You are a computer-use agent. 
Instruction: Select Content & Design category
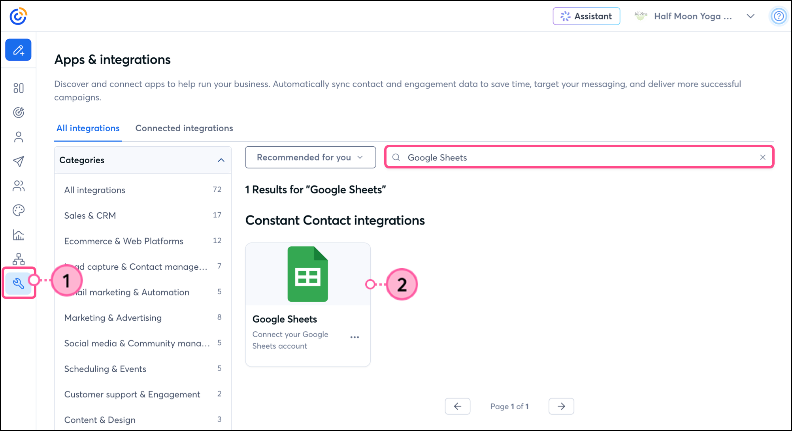point(143,420)
